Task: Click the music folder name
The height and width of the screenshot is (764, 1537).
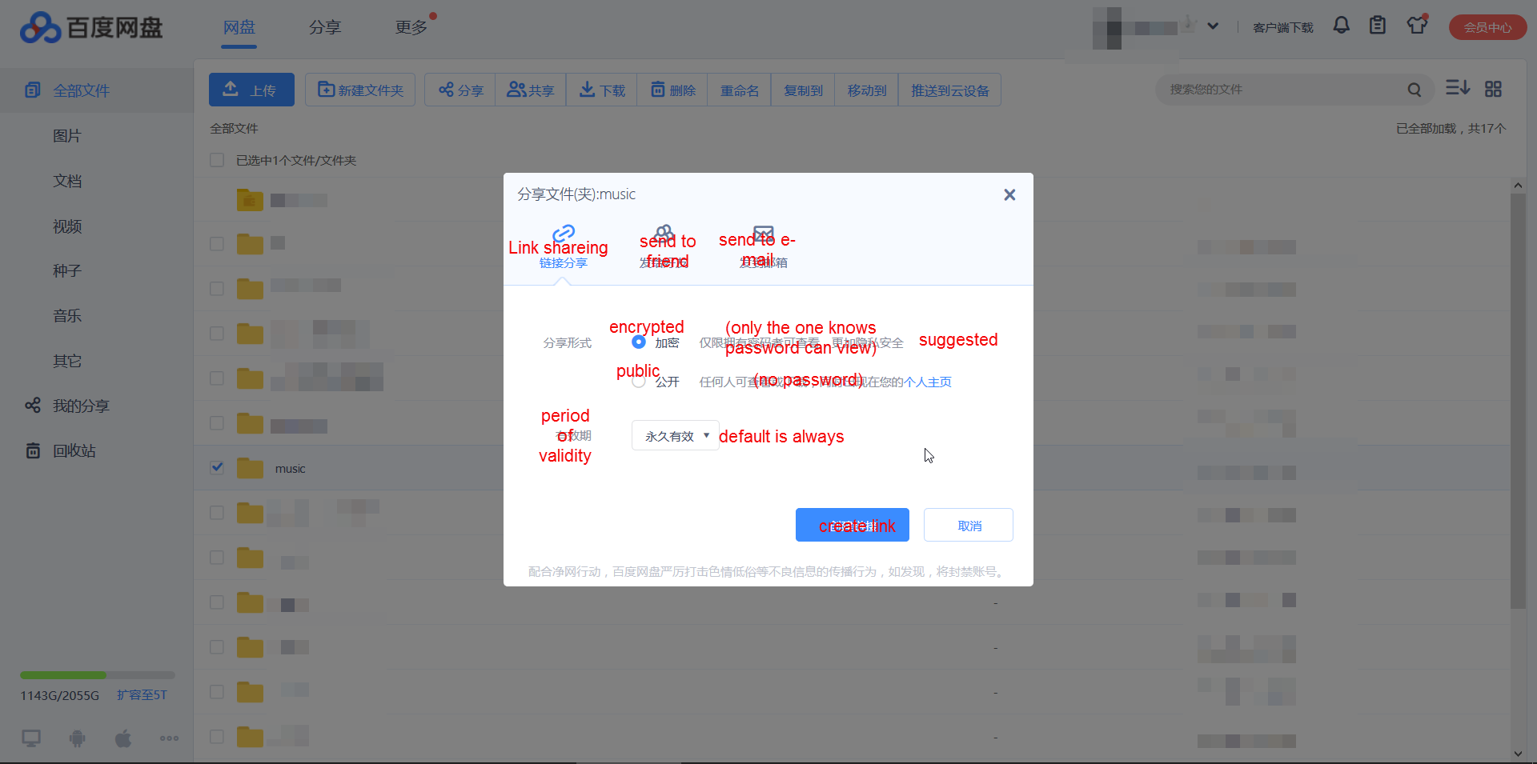Action: (x=290, y=469)
